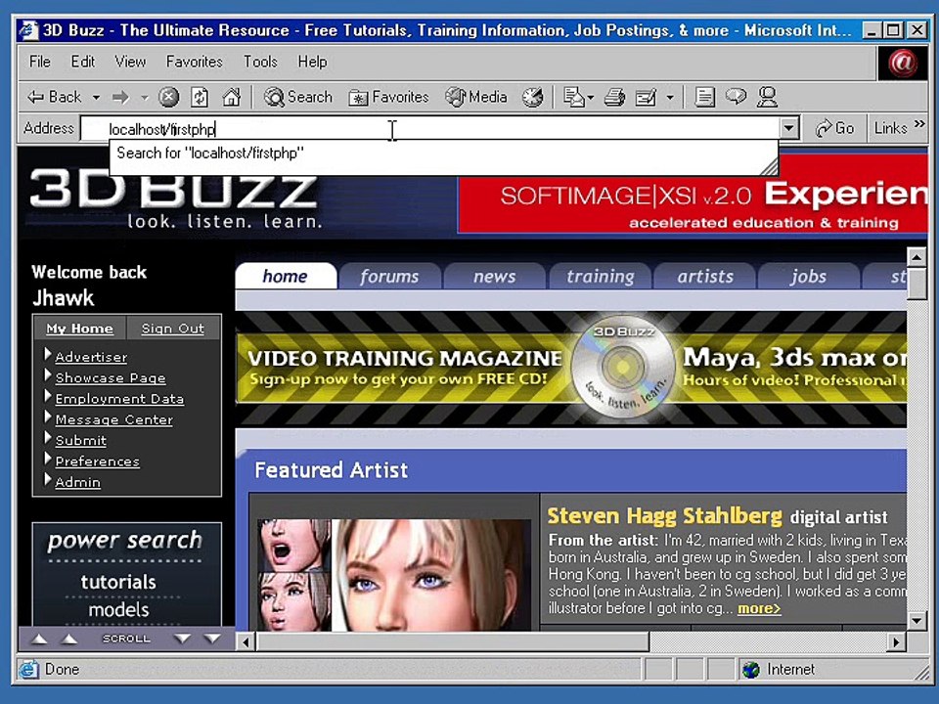Open the Message Center link
Viewport: 939px width, 704px height.
(x=113, y=419)
